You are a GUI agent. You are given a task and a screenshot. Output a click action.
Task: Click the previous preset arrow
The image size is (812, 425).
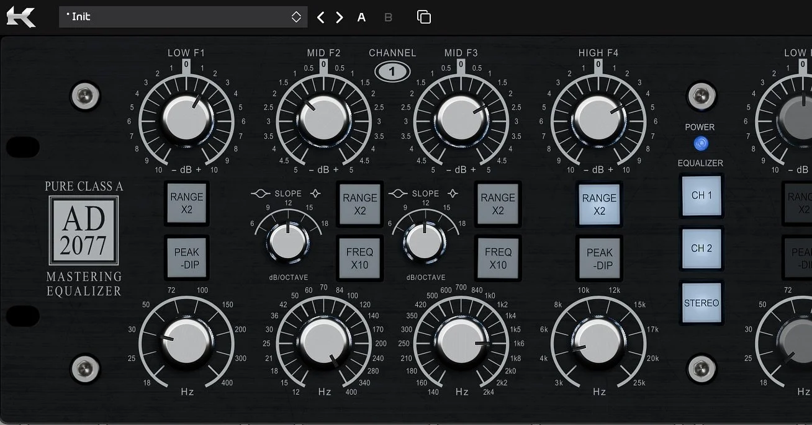[320, 17]
